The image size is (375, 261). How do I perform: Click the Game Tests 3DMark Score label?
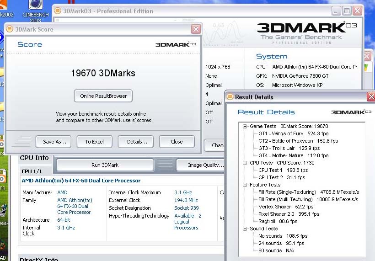(x=289, y=126)
